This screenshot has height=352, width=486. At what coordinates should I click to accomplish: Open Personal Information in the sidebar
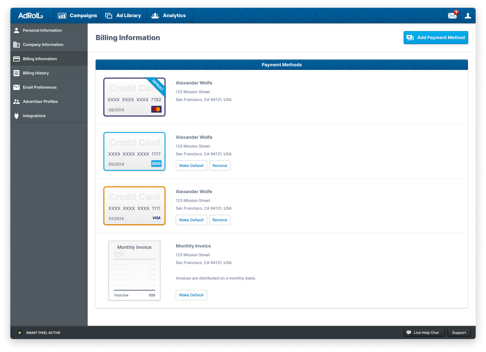click(42, 30)
